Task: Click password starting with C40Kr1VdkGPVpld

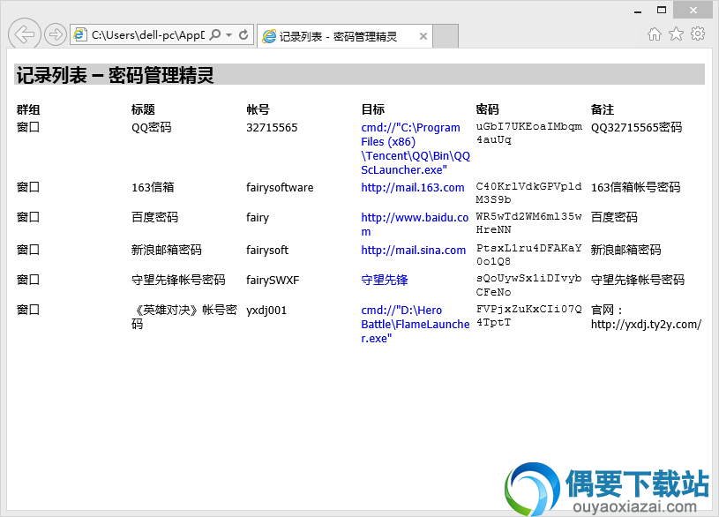Action: tap(529, 193)
